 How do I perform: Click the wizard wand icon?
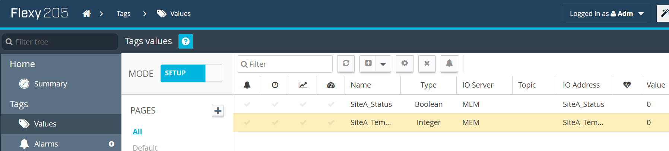pyautogui.click(x=664, y=14)
